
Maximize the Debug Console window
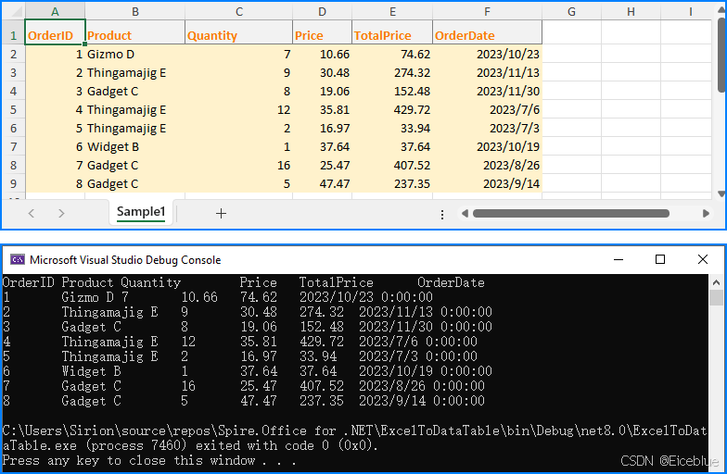click(660, 260)
